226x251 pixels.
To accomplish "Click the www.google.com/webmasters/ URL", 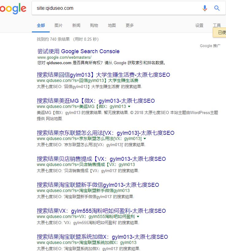I will pyautogui.click(x=64, y=57).
